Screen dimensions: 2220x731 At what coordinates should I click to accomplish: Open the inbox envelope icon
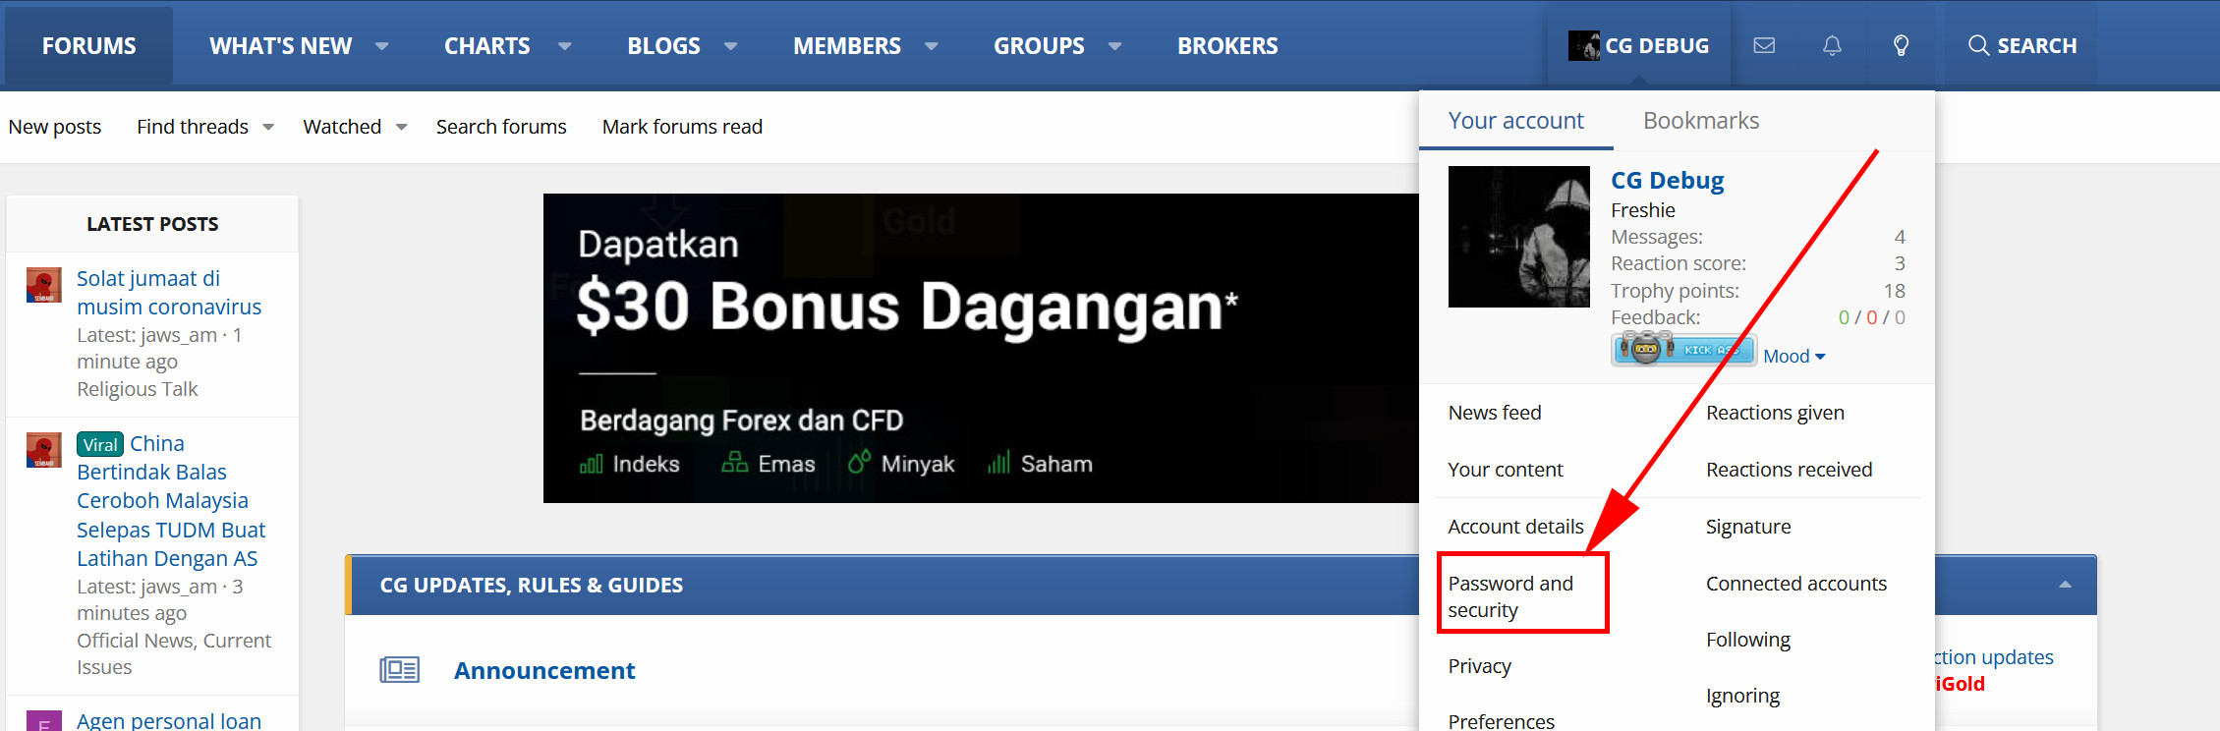coord(1764,45)
